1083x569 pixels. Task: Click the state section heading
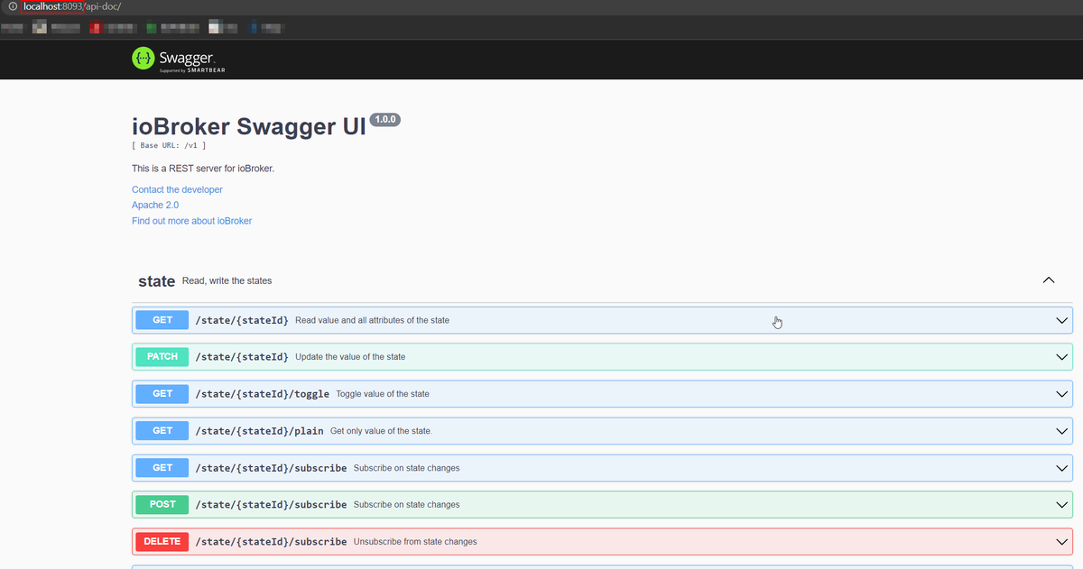pyautogui.click(x=156, y=281)
